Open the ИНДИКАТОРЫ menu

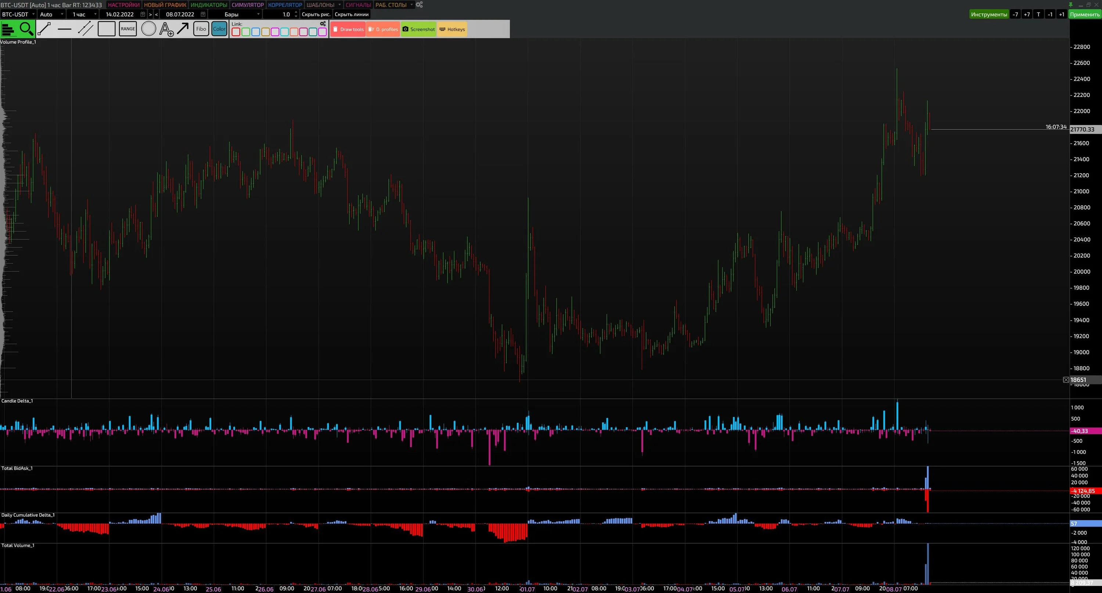(x=209, y=5)
